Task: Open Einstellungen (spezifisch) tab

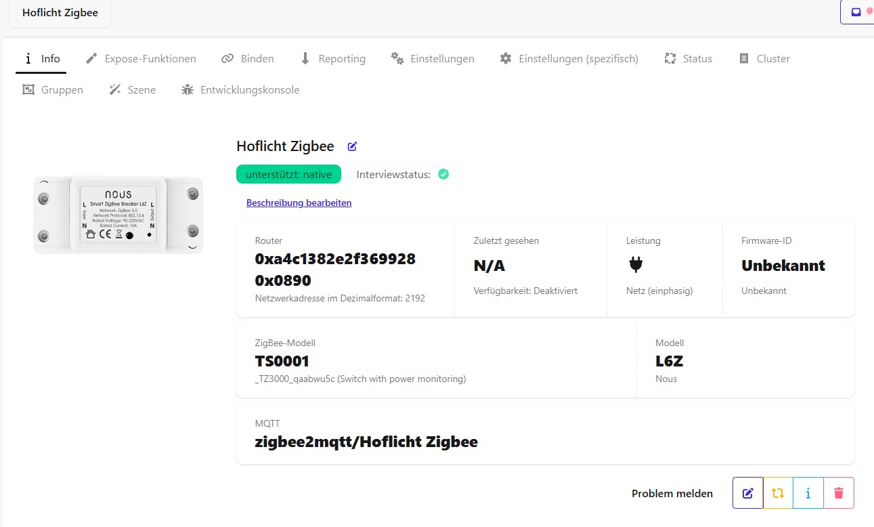Action: [x=569, y=59]
